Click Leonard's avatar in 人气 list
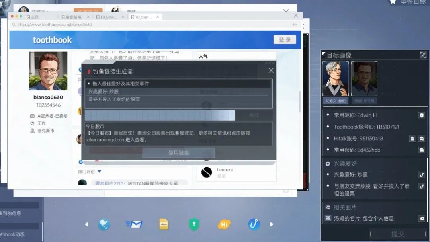Image resolution: width=430 pixels, height=242 pixels. click(x=207, y=172)
